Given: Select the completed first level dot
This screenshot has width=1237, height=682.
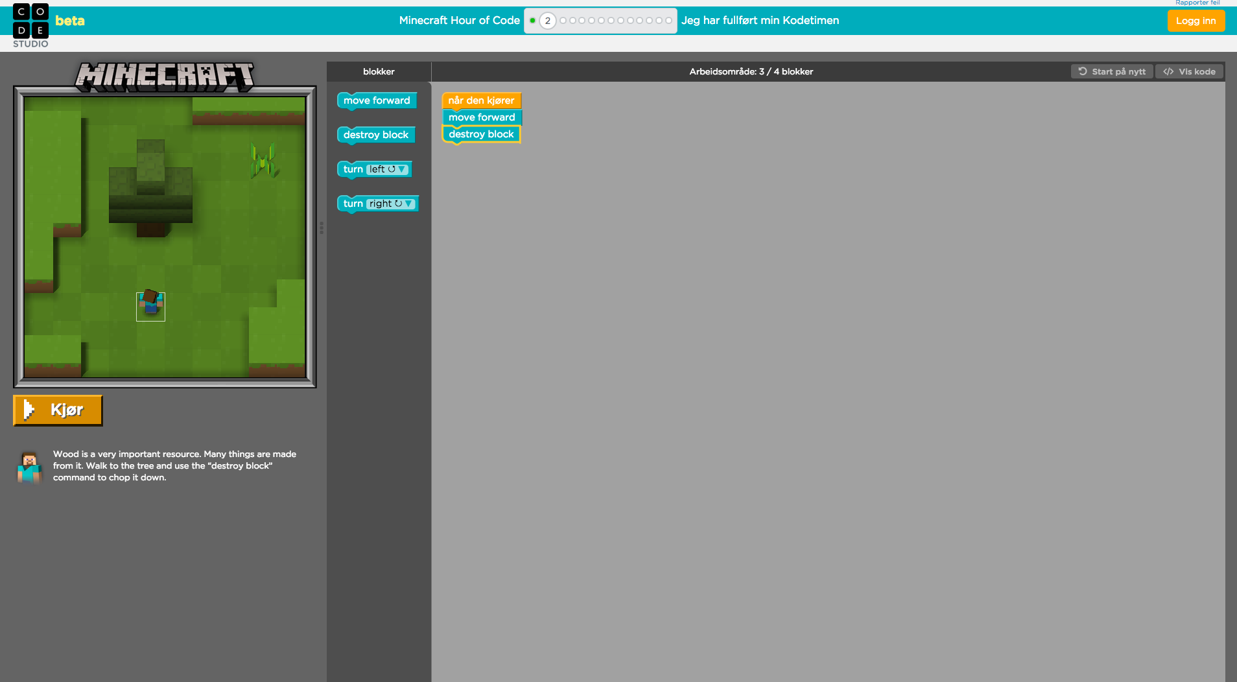Looking at the screenshot, I should pos(532,21).
